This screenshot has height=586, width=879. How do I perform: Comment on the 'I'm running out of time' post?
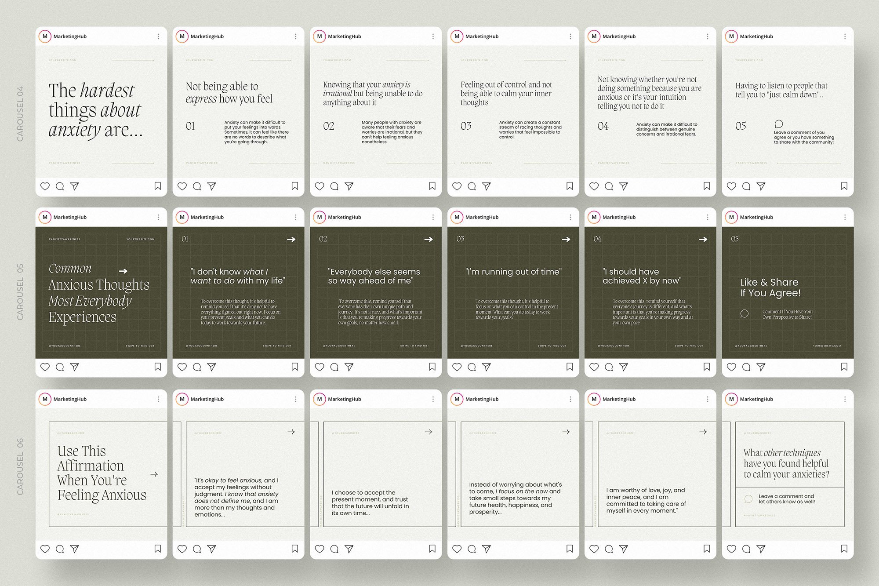point(472,367)
